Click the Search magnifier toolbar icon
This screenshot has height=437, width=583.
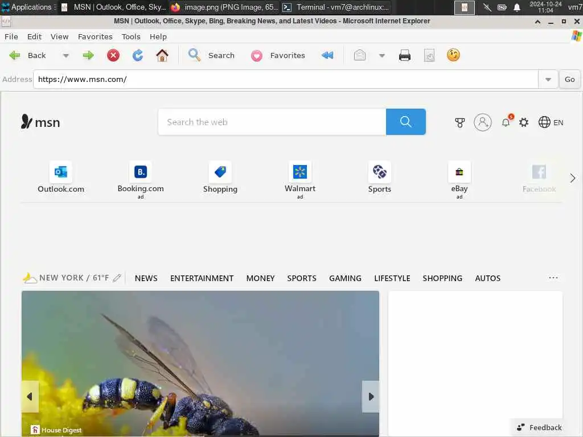194,55
